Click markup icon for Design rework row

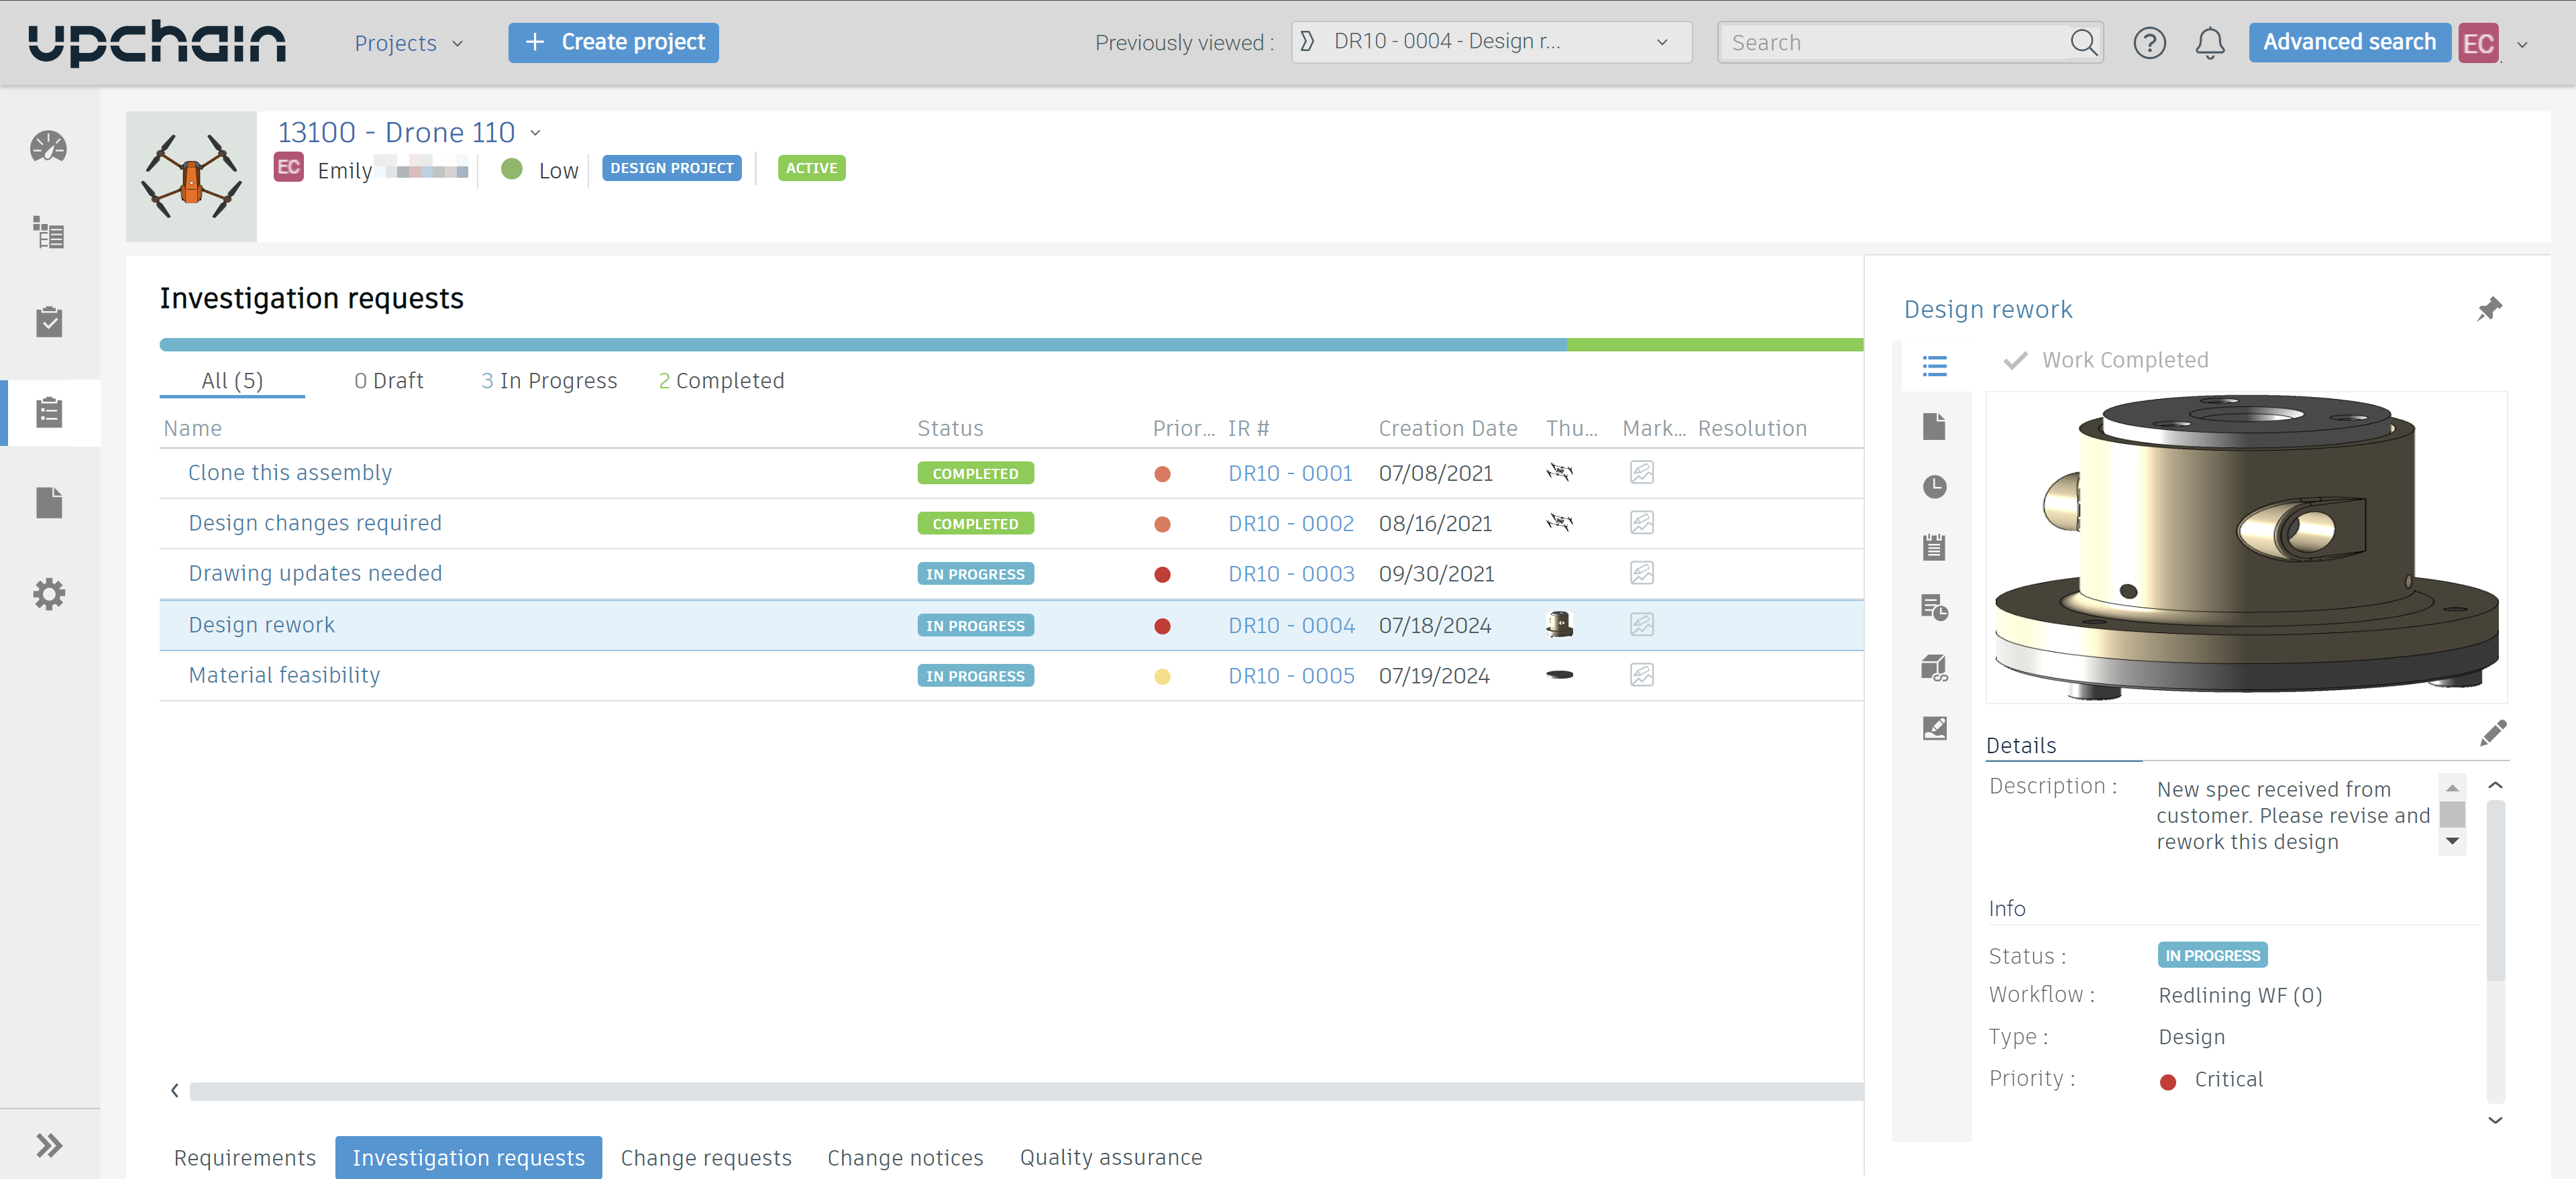(1642, 625)
